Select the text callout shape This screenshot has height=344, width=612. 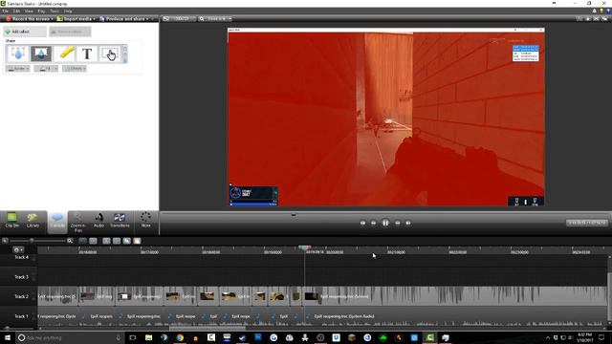87,54
